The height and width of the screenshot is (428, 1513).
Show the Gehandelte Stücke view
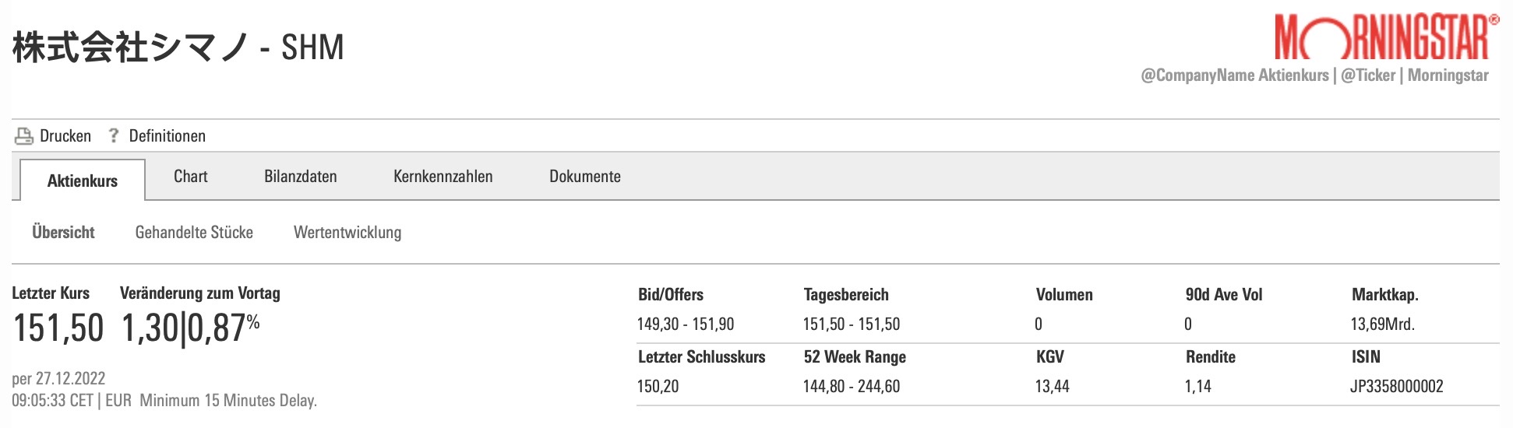[x=194, y=233]
